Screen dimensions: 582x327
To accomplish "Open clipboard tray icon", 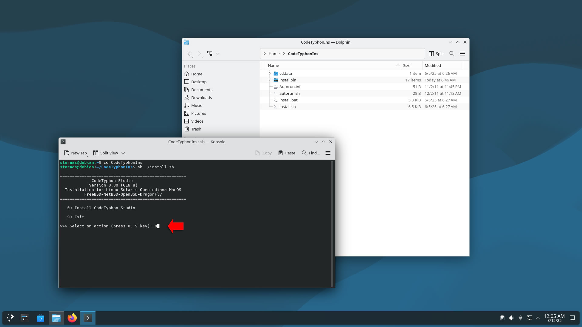I will pos(502,318).
